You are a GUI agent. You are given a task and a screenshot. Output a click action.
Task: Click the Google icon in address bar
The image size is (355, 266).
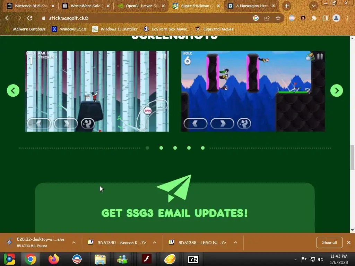tap(256, 18)
